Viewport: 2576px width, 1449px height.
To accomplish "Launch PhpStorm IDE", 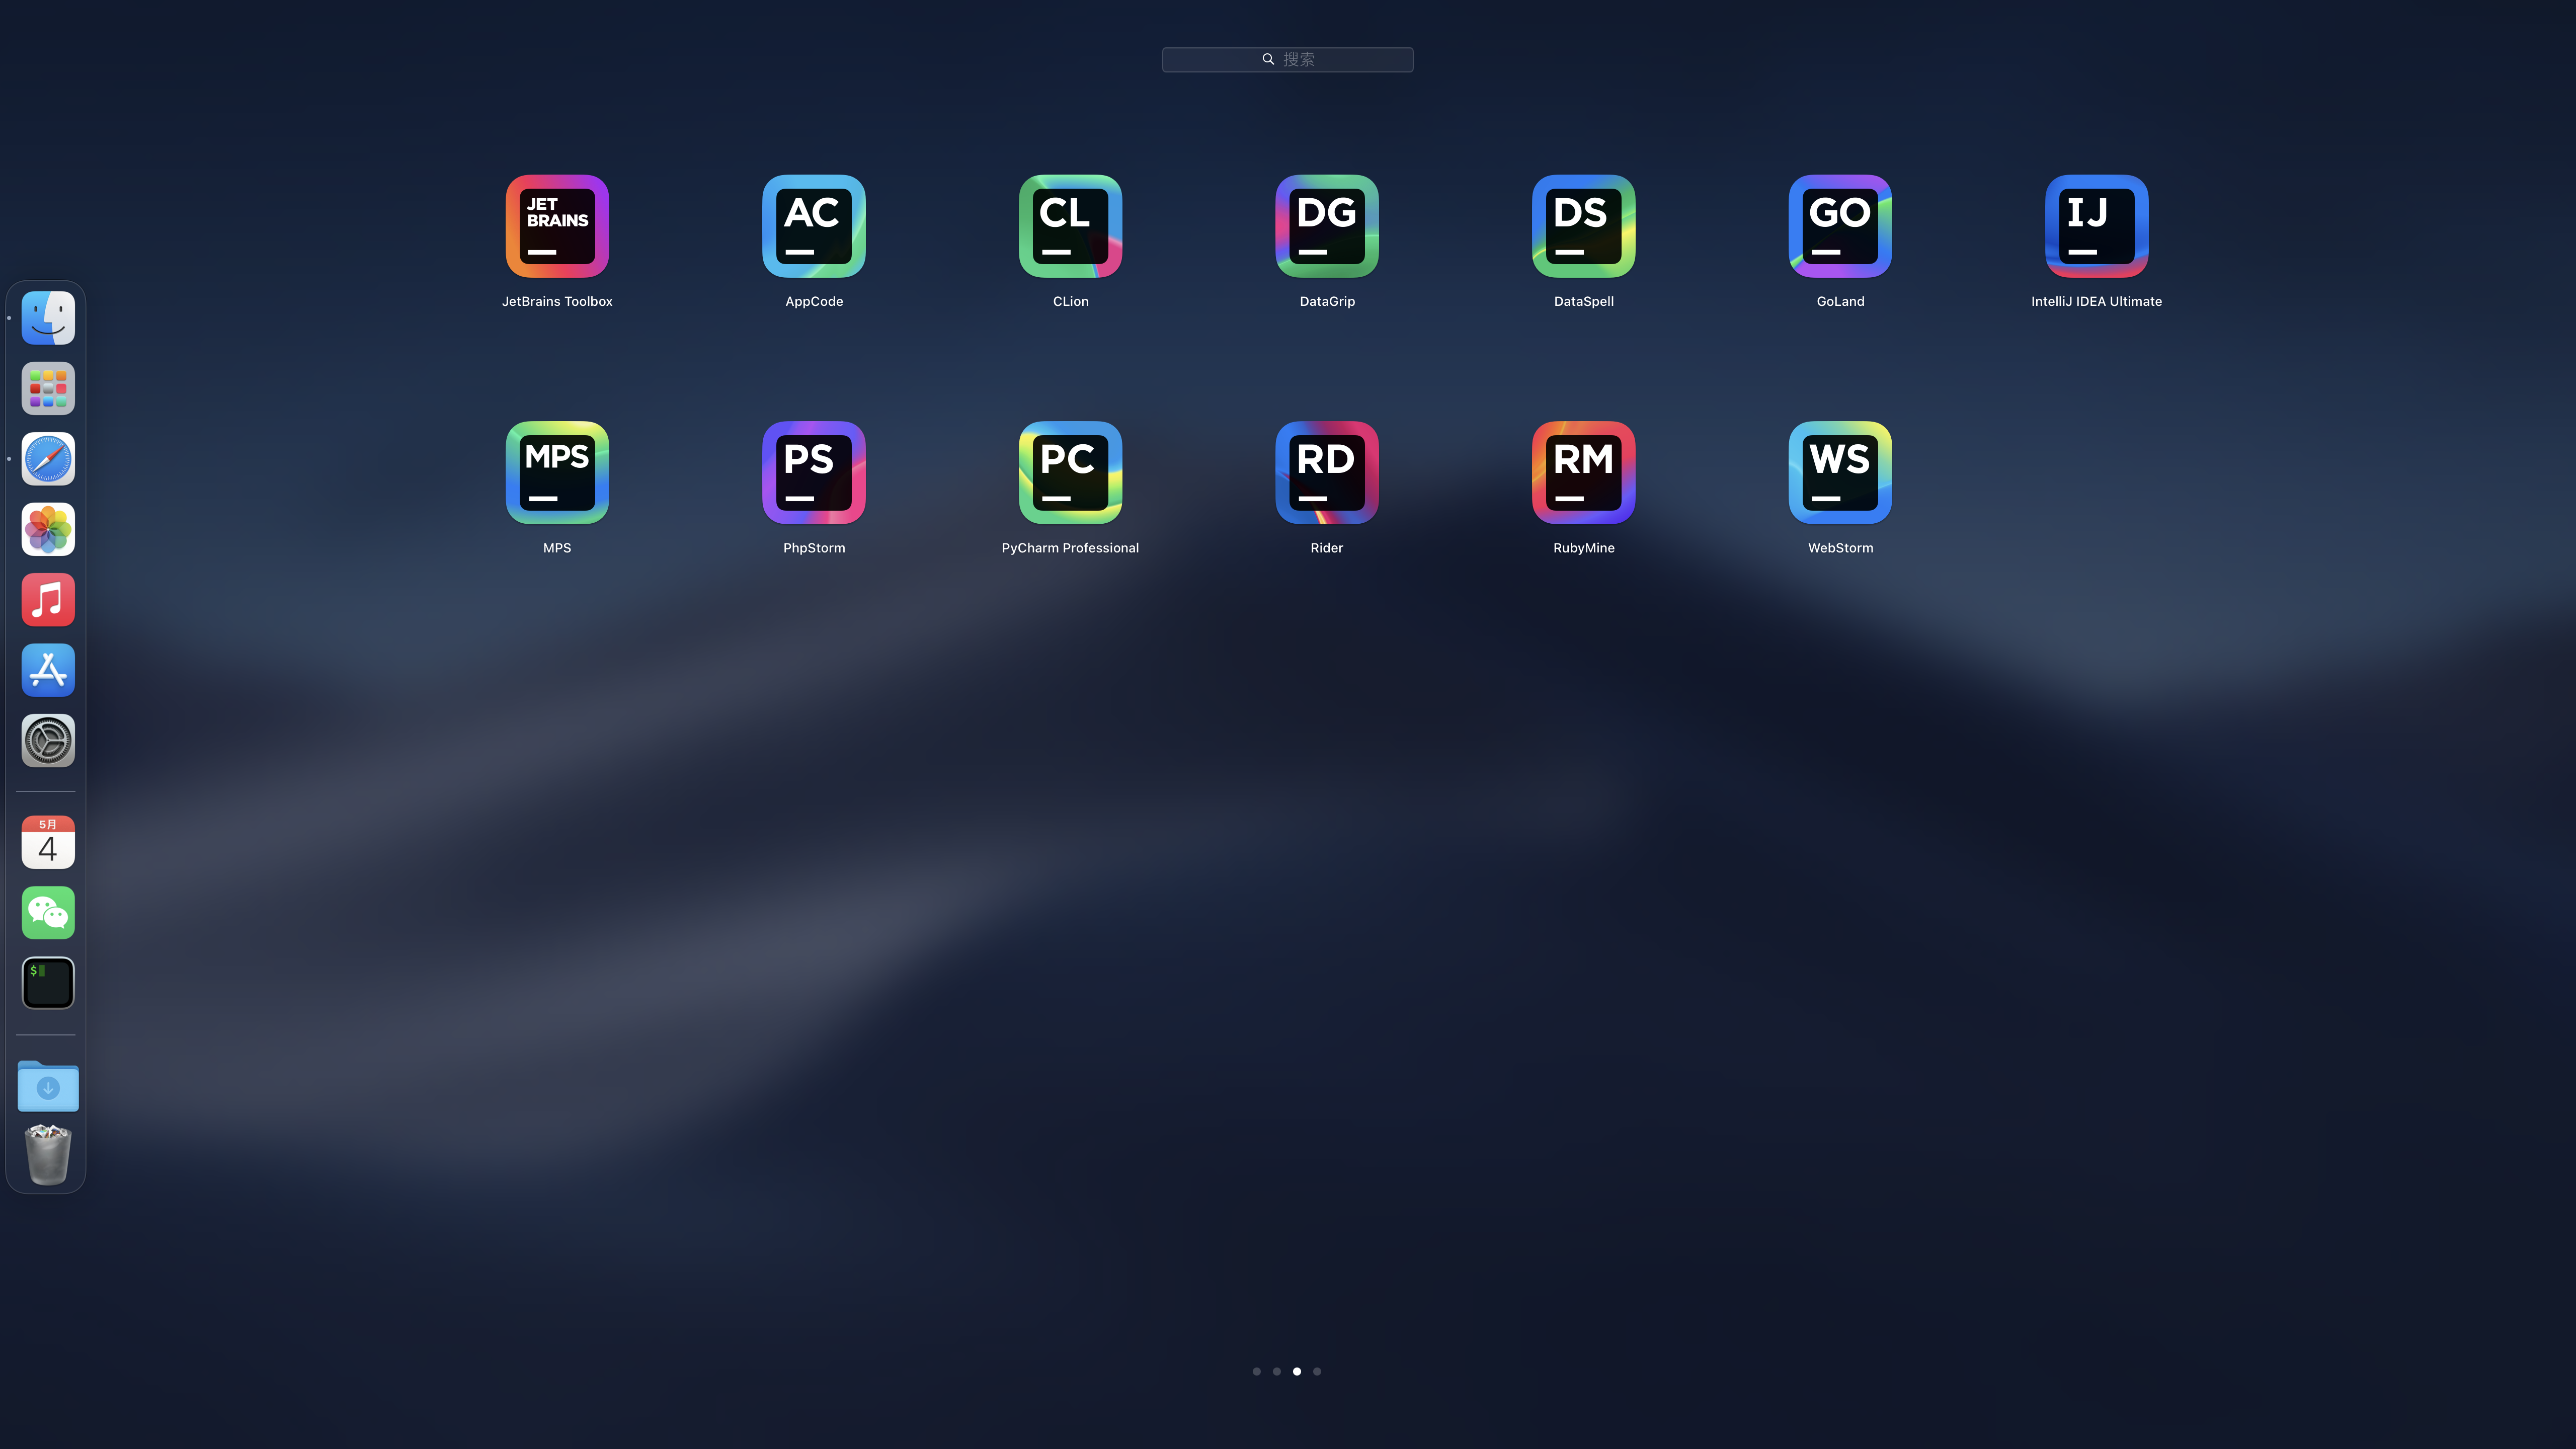I will tap(813, 472).
